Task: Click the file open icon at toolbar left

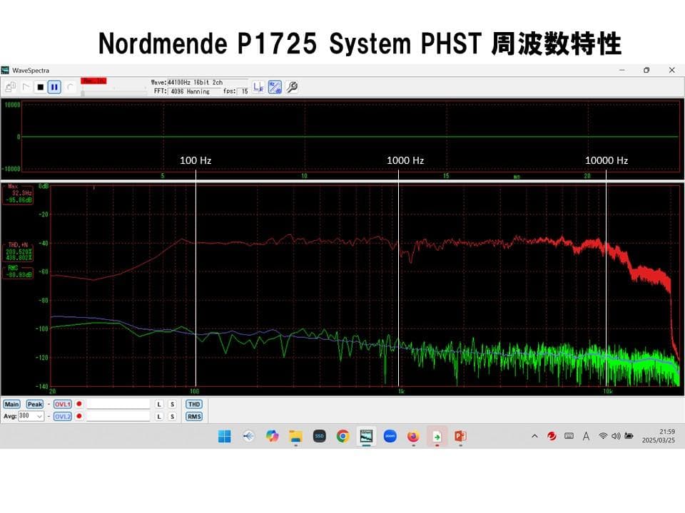Action: (9, 85)
